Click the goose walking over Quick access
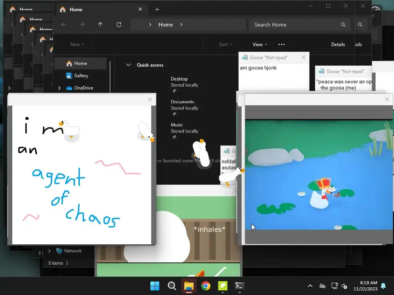 point(202,154)
